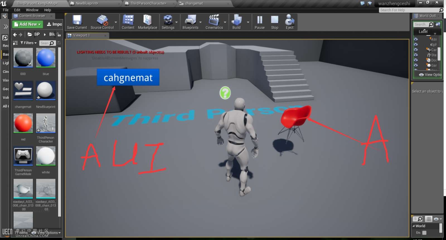Image resolution: width=446 pixels, height=240 pixels.
Task: Open the Filters dropdown in Content Browser
Action: tap(29, 43)
